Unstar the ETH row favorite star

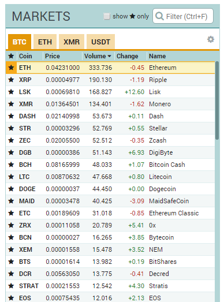tap(11, 68)
